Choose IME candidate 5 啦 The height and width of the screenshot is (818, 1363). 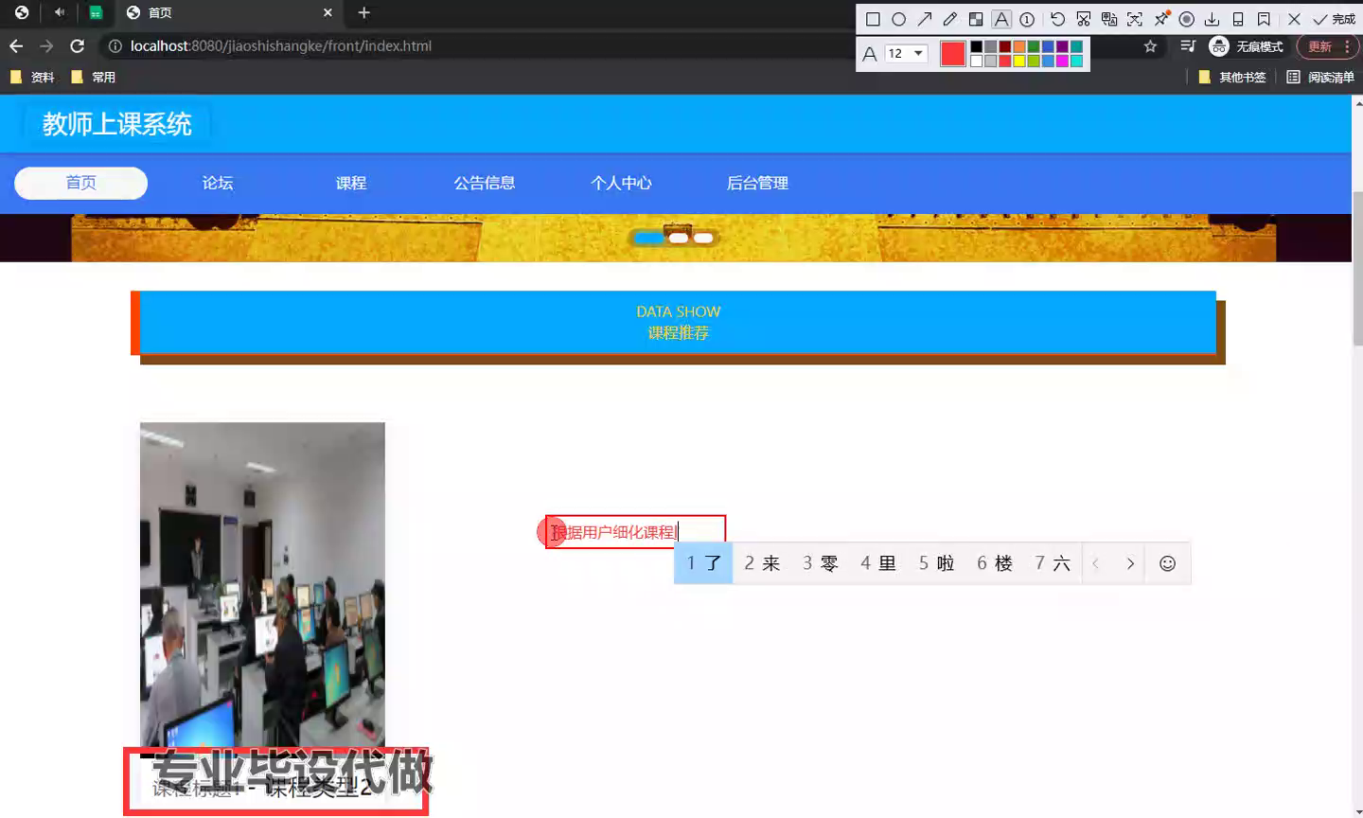pos(936,563)
